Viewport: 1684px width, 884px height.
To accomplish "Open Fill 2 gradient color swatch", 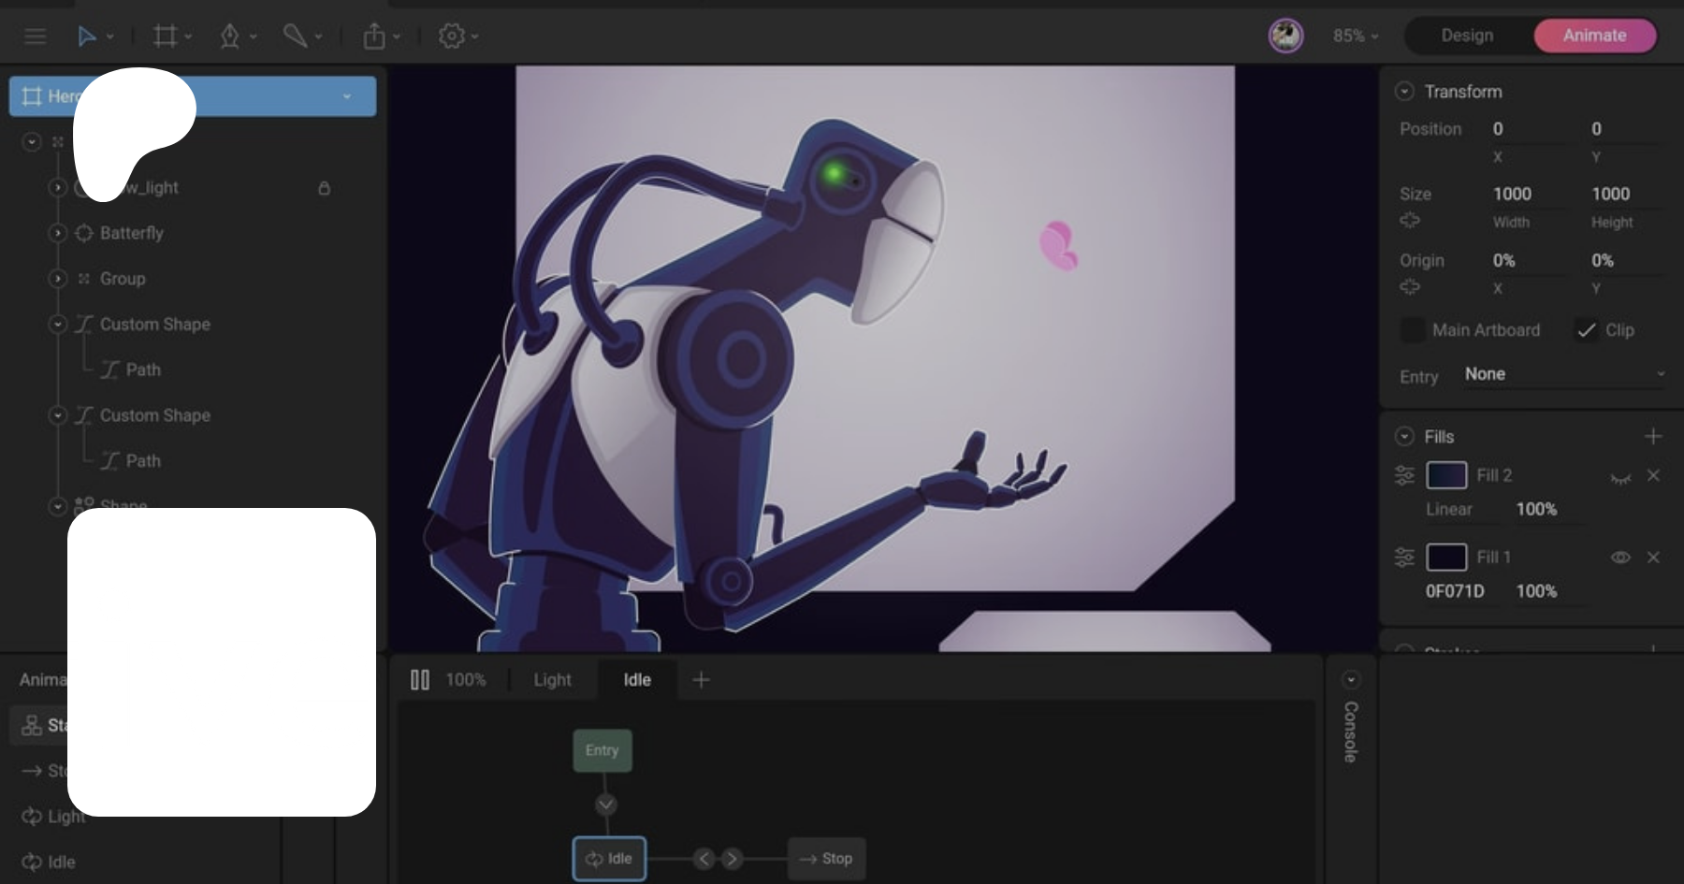I will tap(1445, 475).
